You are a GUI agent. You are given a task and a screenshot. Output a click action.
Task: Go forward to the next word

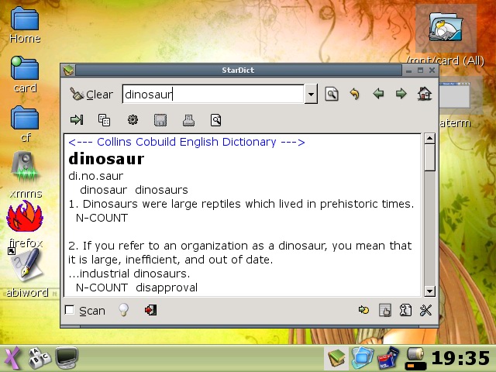point(401,95)
